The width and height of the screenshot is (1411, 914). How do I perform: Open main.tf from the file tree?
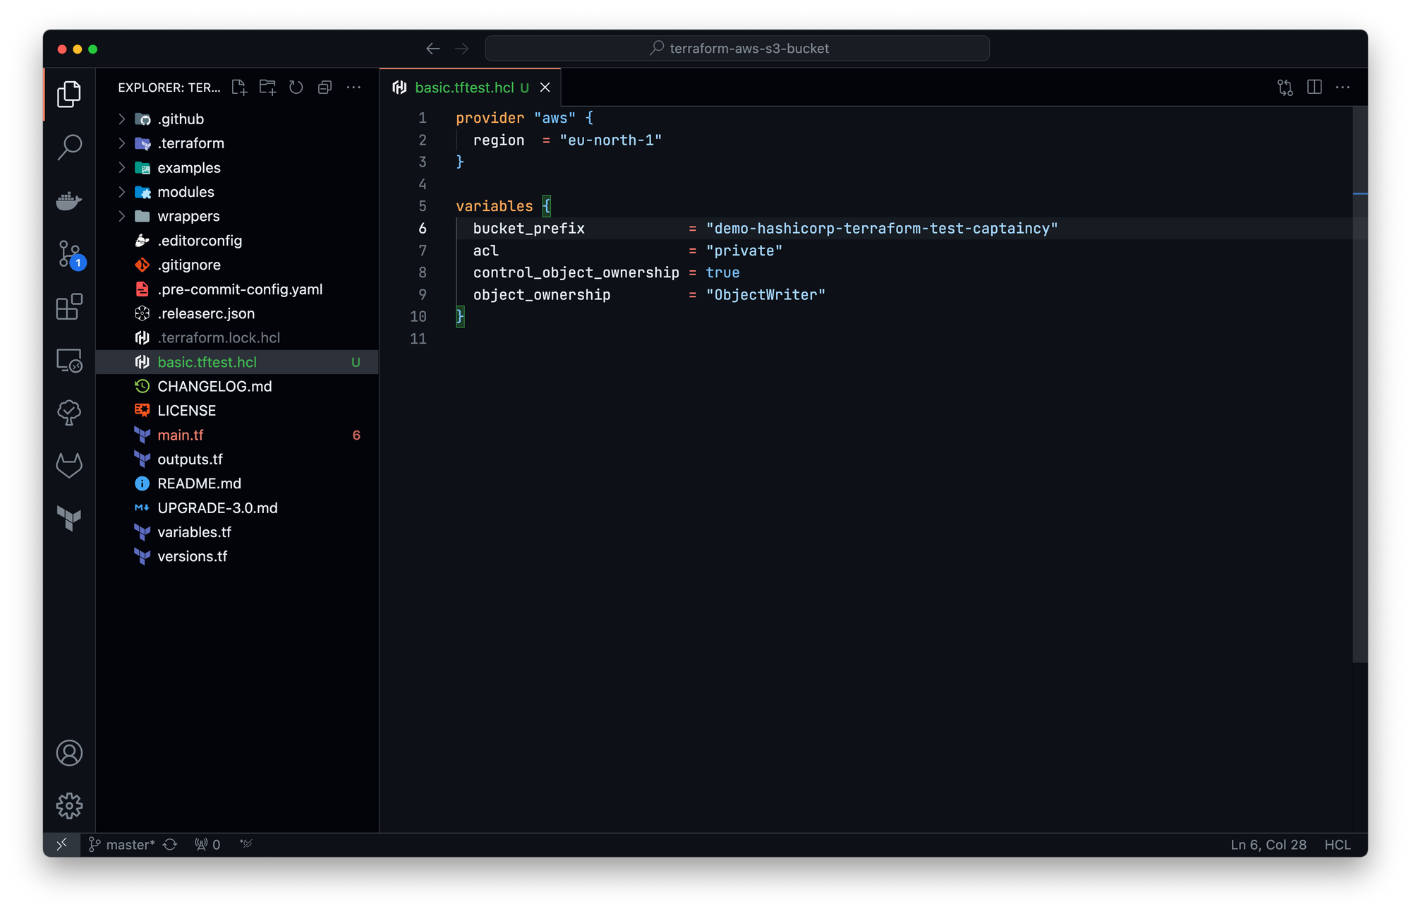click(x=181, y=435)
